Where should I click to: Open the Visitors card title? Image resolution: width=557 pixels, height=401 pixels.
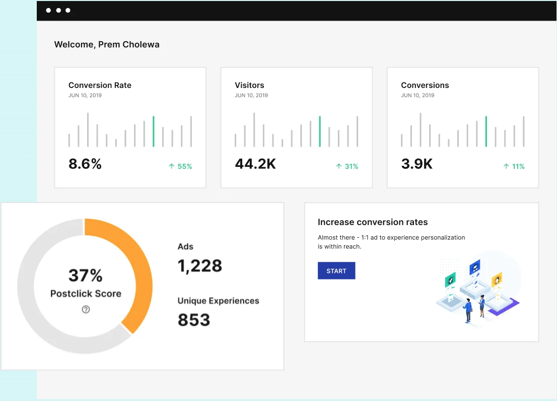[x=249, y=85]
